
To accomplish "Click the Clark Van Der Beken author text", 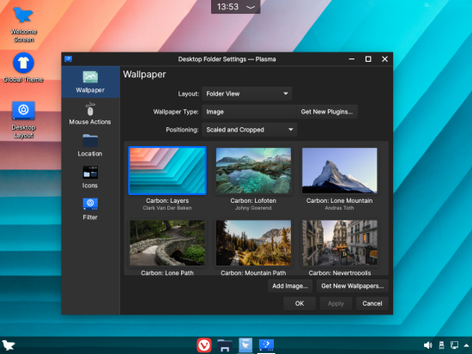I will click(x=167, y=208).
